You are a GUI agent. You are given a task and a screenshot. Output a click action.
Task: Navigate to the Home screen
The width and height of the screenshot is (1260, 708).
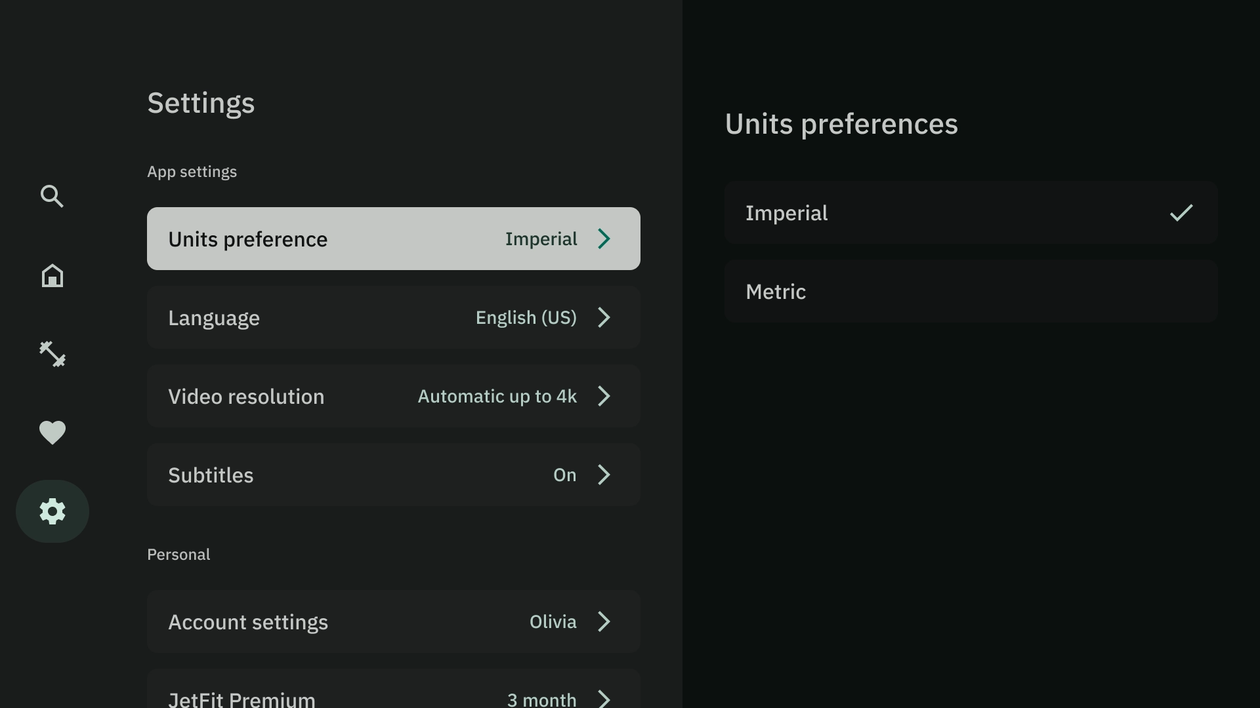point(52,275)
